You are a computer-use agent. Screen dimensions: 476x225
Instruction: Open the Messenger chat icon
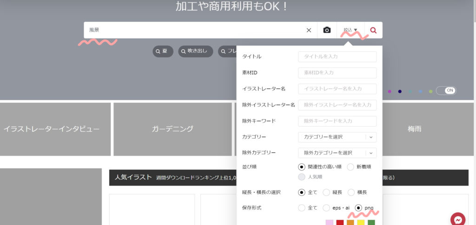coord(458,219)
